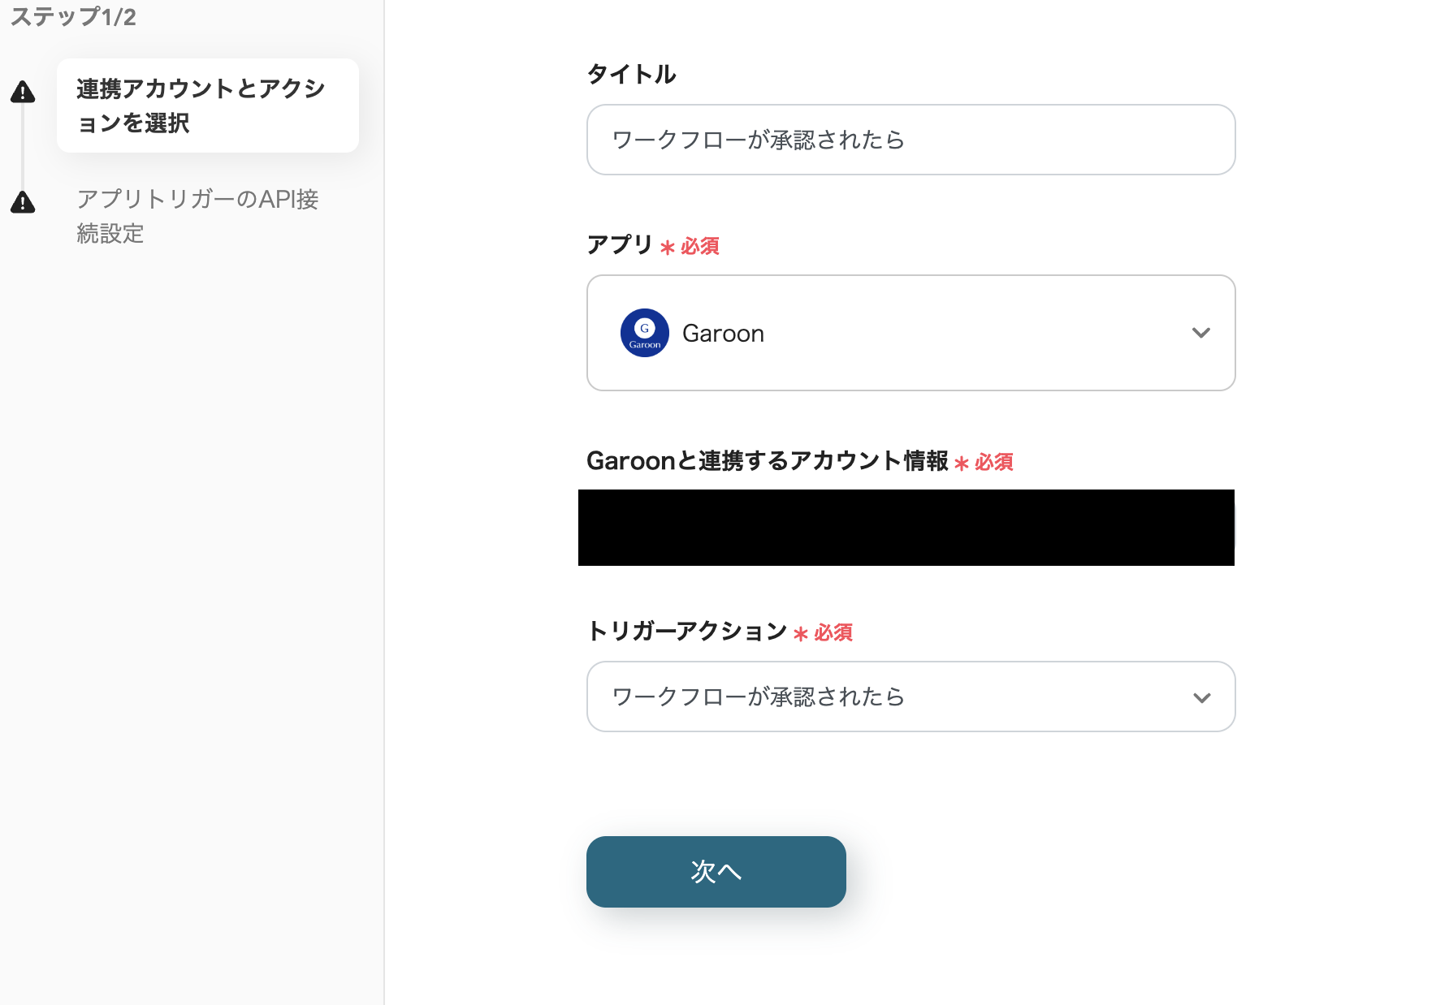The image size is (1449, 1005).
Task: Click the selected value in トリガーアクション dropdown
Action: pos(757,697)
